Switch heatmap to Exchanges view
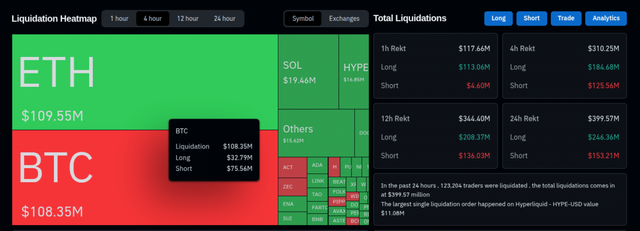Screen dimensions: 640x231 coord(344,19)
